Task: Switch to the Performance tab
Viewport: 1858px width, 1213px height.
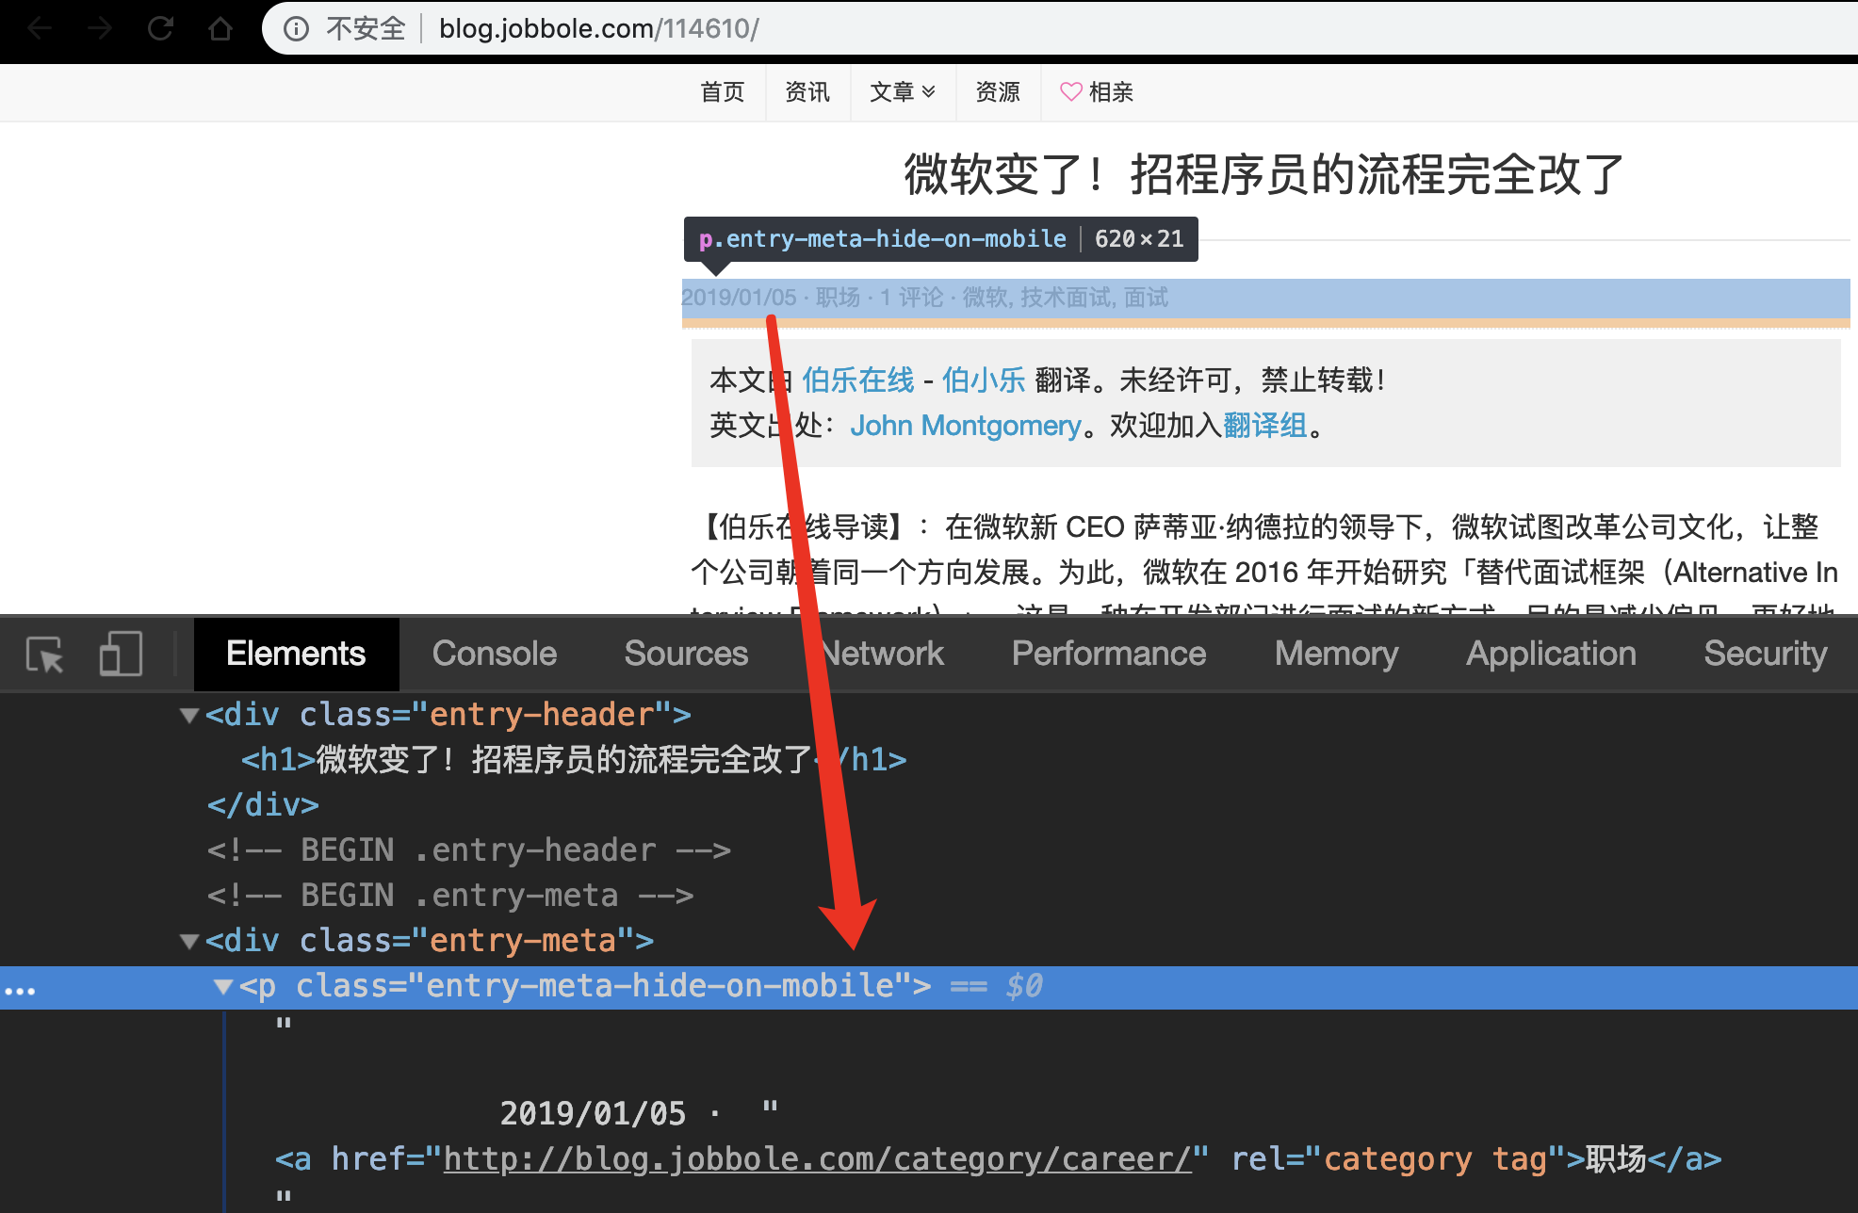Action: [1109, 654]
